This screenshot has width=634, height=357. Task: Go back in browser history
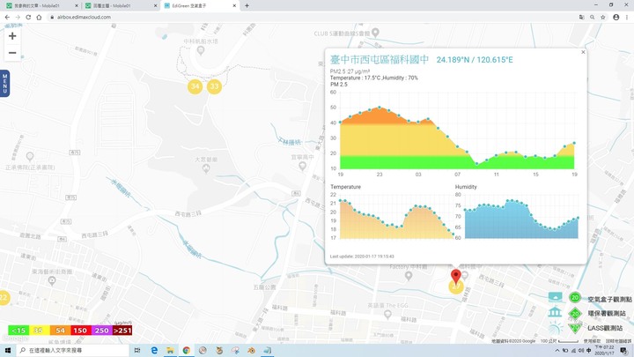[7, 17]
